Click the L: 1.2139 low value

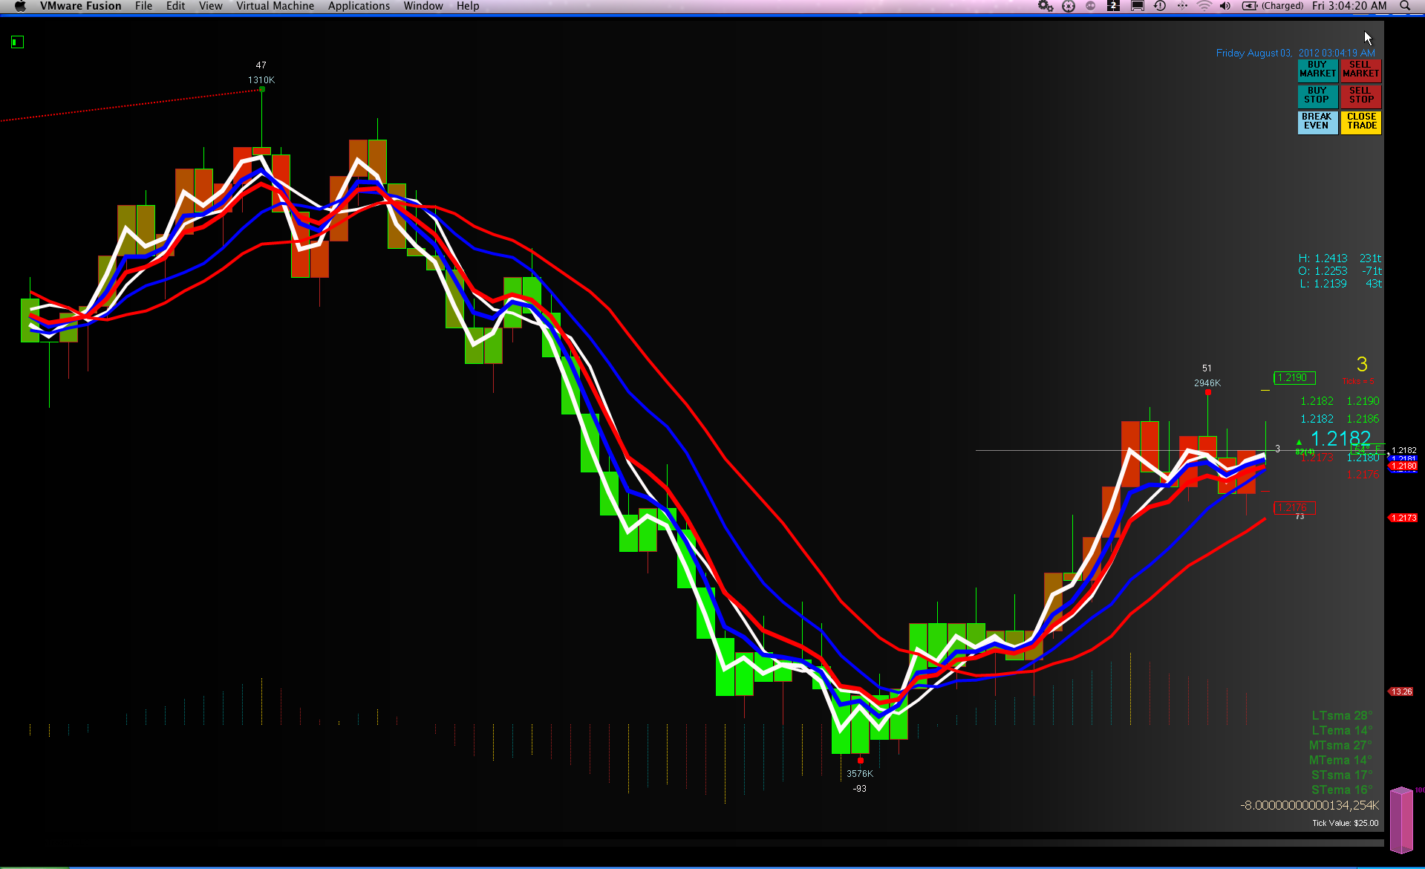click(1323, 284)
